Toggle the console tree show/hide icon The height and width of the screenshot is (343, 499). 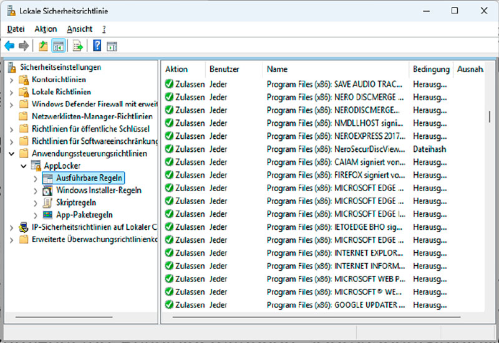pos(59,45)
